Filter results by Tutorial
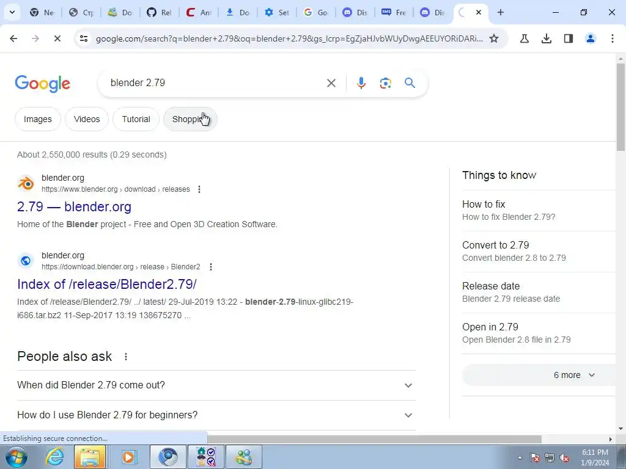Image resolution: width=626 pixels, height=469 pixels. tap(136, 119)
